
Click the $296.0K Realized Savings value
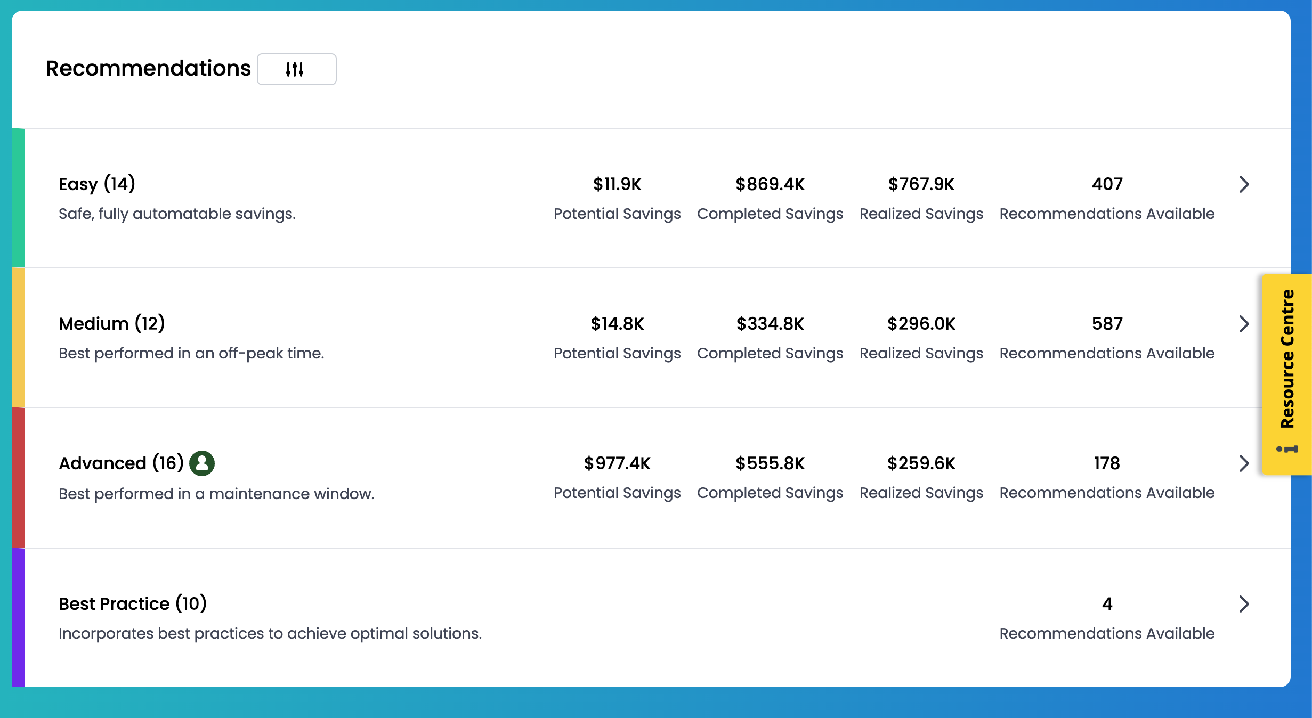(x=921, y=324)
